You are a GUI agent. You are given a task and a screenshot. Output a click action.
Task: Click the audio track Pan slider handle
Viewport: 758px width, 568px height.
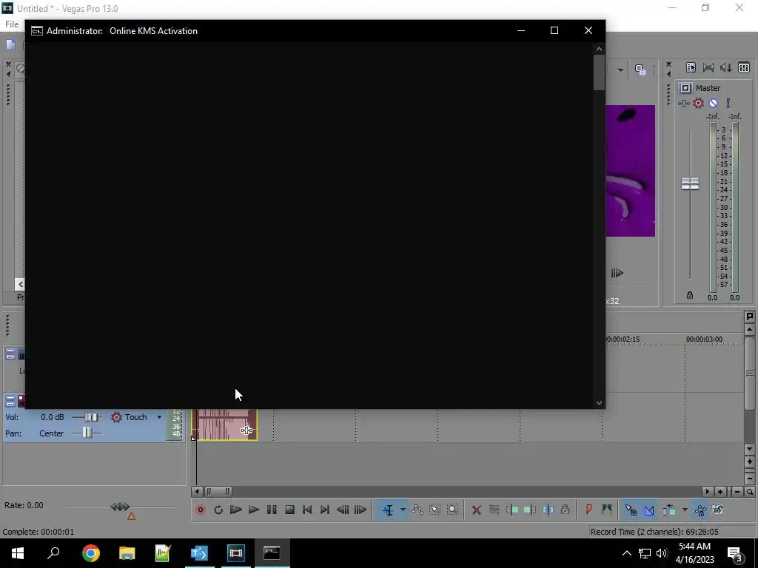click(x=87, y=433)
